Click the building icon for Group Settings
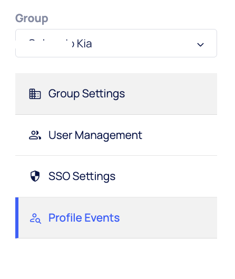Image resolution: width=235 pixels, height=279 pixels. [35, 94]
